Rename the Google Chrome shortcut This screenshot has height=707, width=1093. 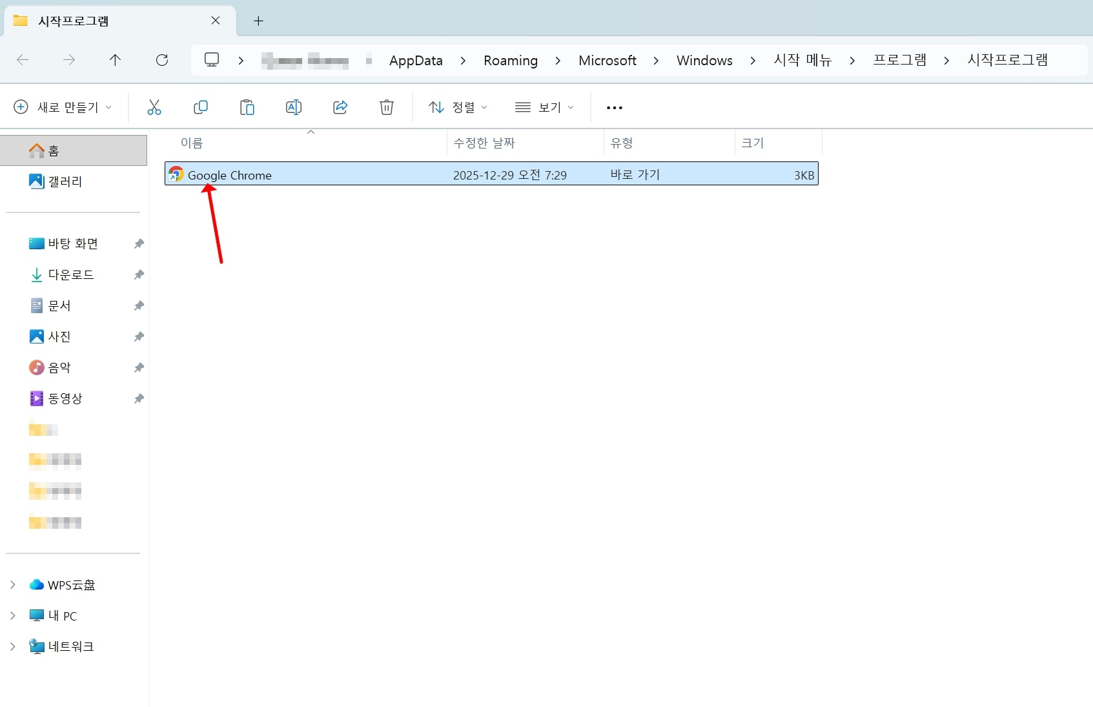click(293, 107)
